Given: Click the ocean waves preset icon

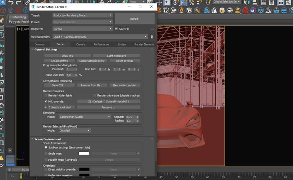Looking at the screenshot, I should click(x=284, y=11).
